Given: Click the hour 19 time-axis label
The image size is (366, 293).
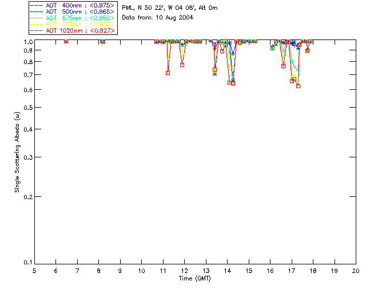Looking at the screenshot, I should (x=335, y=271).
